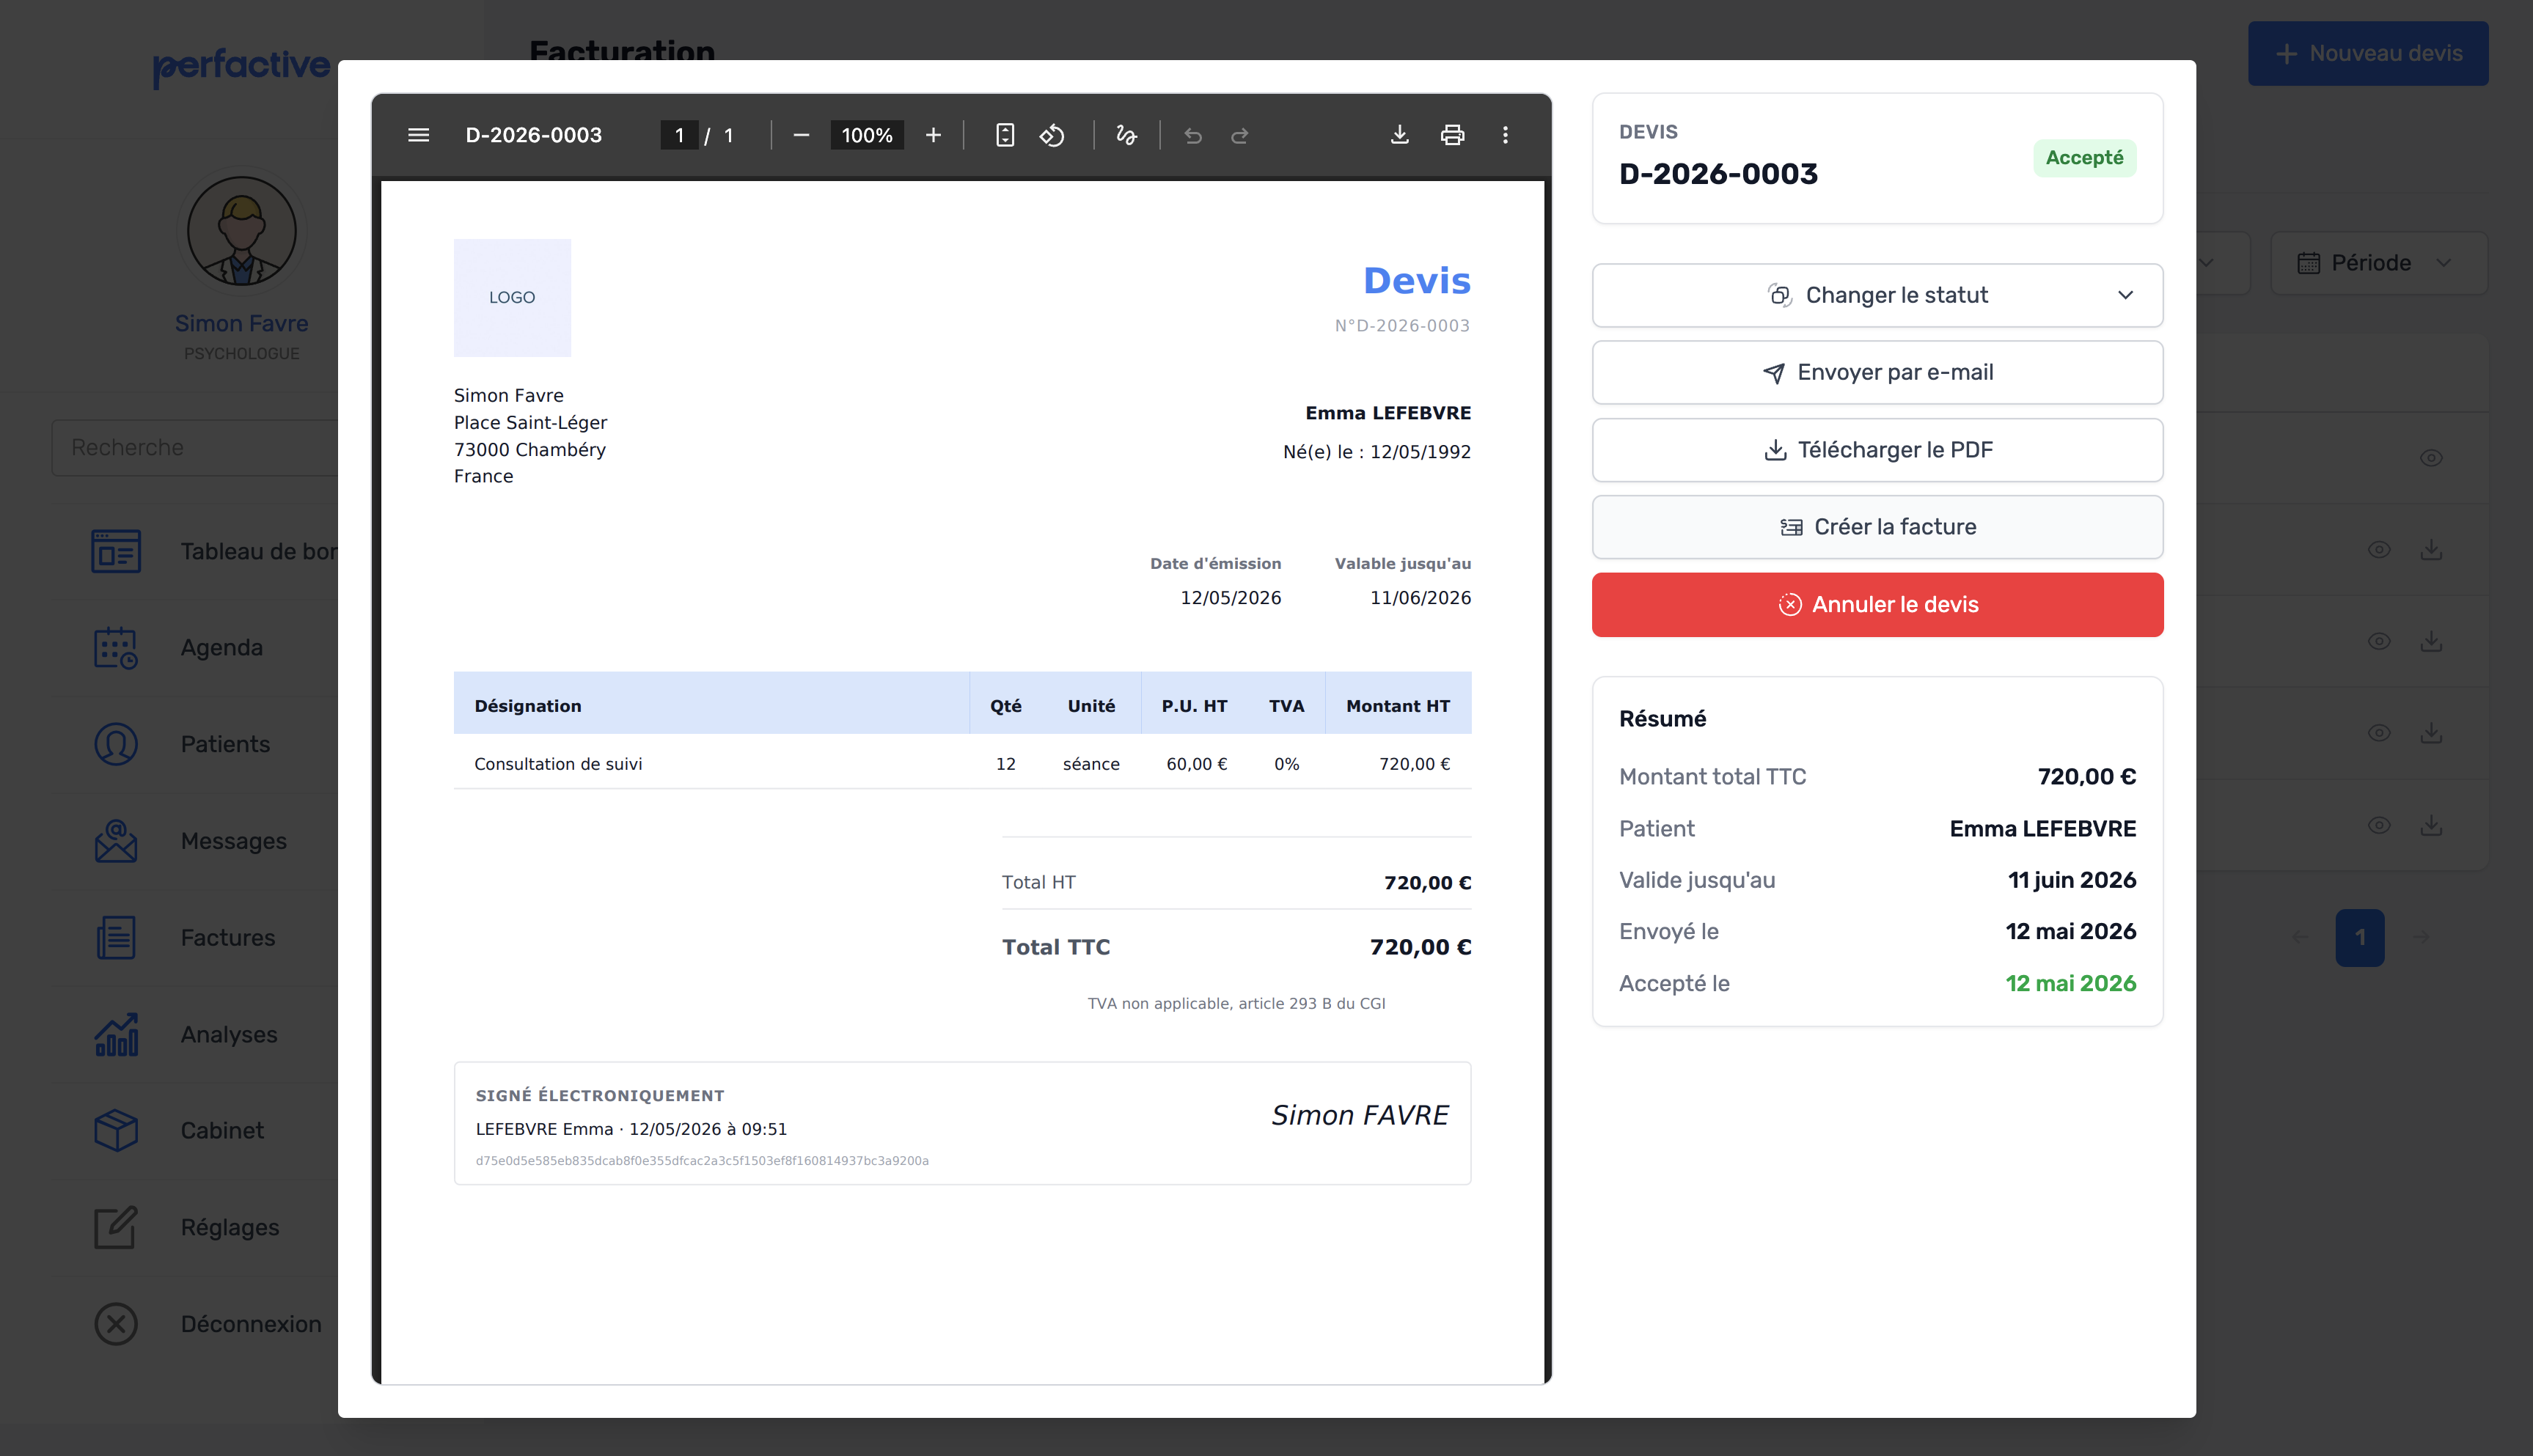Cancel the quote with Annuler le devis
2533x1456 pixels.
[x=1877, y=604]
